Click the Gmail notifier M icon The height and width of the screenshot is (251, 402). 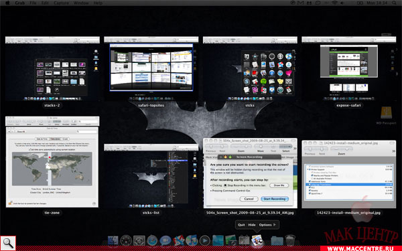tap(301, 3)
